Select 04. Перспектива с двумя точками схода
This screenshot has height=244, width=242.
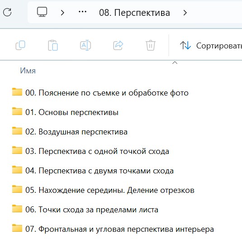click(100, 171)
